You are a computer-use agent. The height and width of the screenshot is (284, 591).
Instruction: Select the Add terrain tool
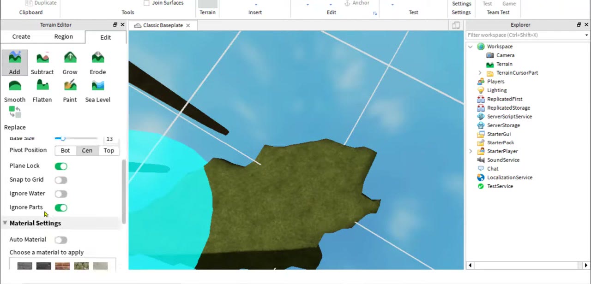click(15, 63)
